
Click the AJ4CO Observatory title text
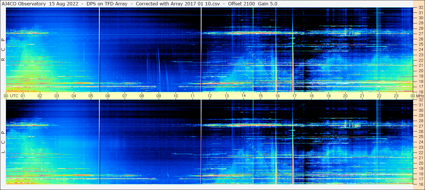coord(24,4)
